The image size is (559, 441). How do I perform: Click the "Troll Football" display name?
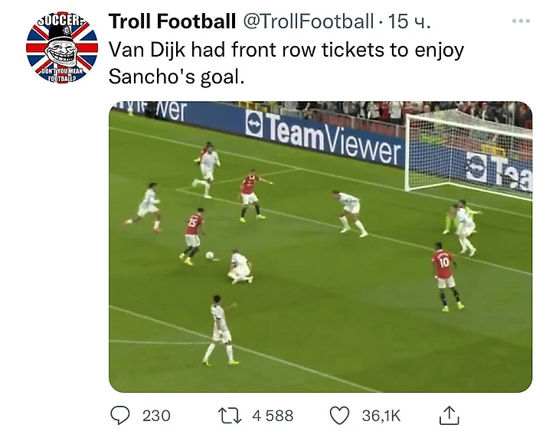coord(172,21)
